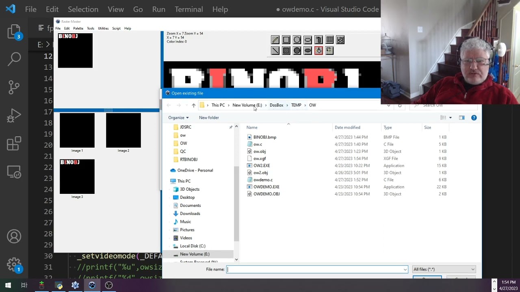Open VS Code Selection menu

tap(83, 9)
